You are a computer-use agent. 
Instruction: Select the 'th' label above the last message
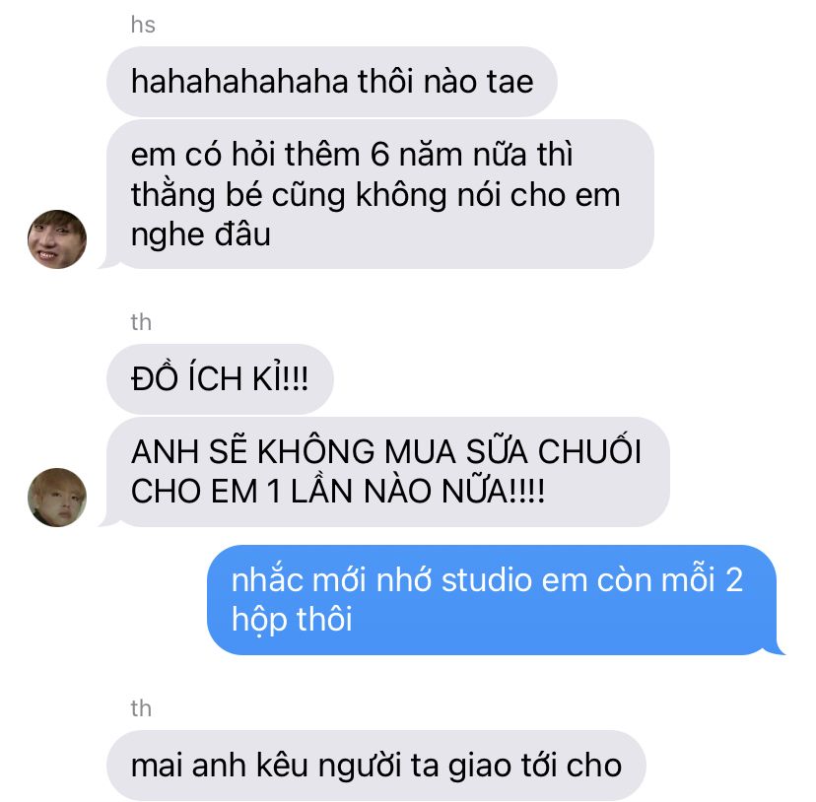141,707
